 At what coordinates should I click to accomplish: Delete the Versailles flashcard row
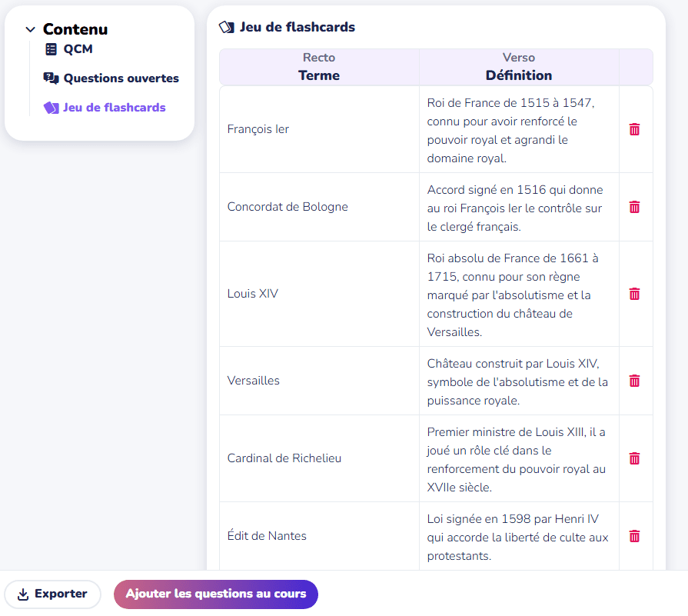(x=634, y=381)
